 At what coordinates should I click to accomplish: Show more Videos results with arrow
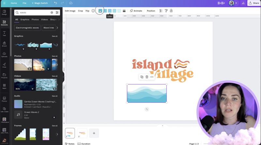(57, 85)
